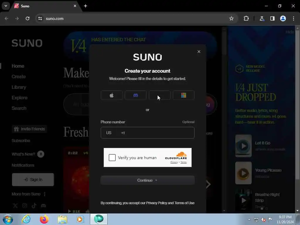Bookmark this page with the star icon
This screenshot has height=225, width=300.
231,18
